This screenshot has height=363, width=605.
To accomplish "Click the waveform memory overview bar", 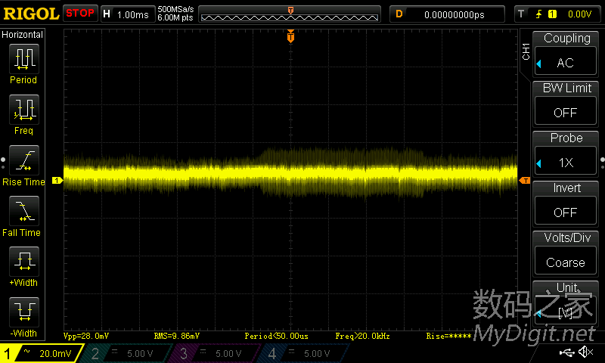I will pyautogui.click(x=290, y=14).
